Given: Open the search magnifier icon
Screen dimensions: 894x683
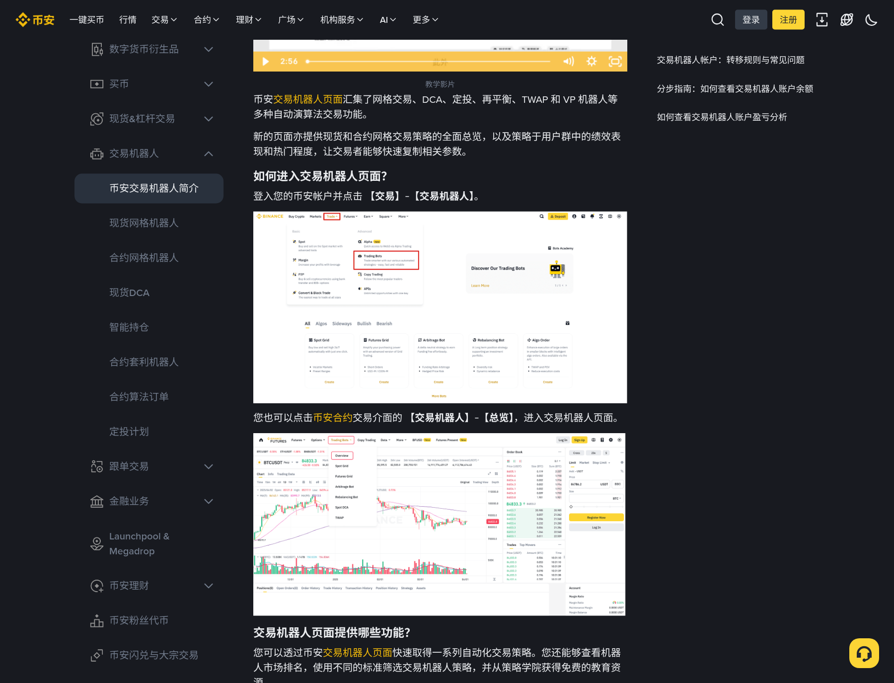Looking at the screenshot, I should click(717, 20).
